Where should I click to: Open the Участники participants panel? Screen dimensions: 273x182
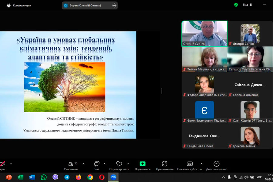click(71, 164)
